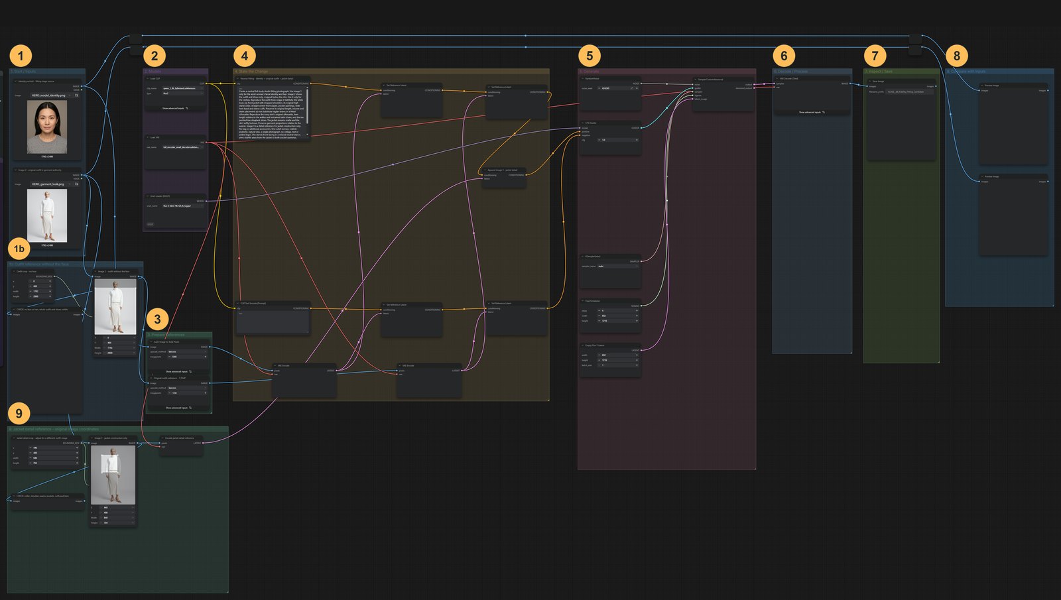The height and width of the screenshot is (600, 1061).
Task: Increase width in Jacket detail crop node
Action: tap(76, 458)
